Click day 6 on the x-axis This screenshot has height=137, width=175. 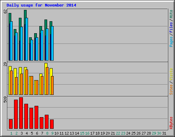(x=37, y=133)
